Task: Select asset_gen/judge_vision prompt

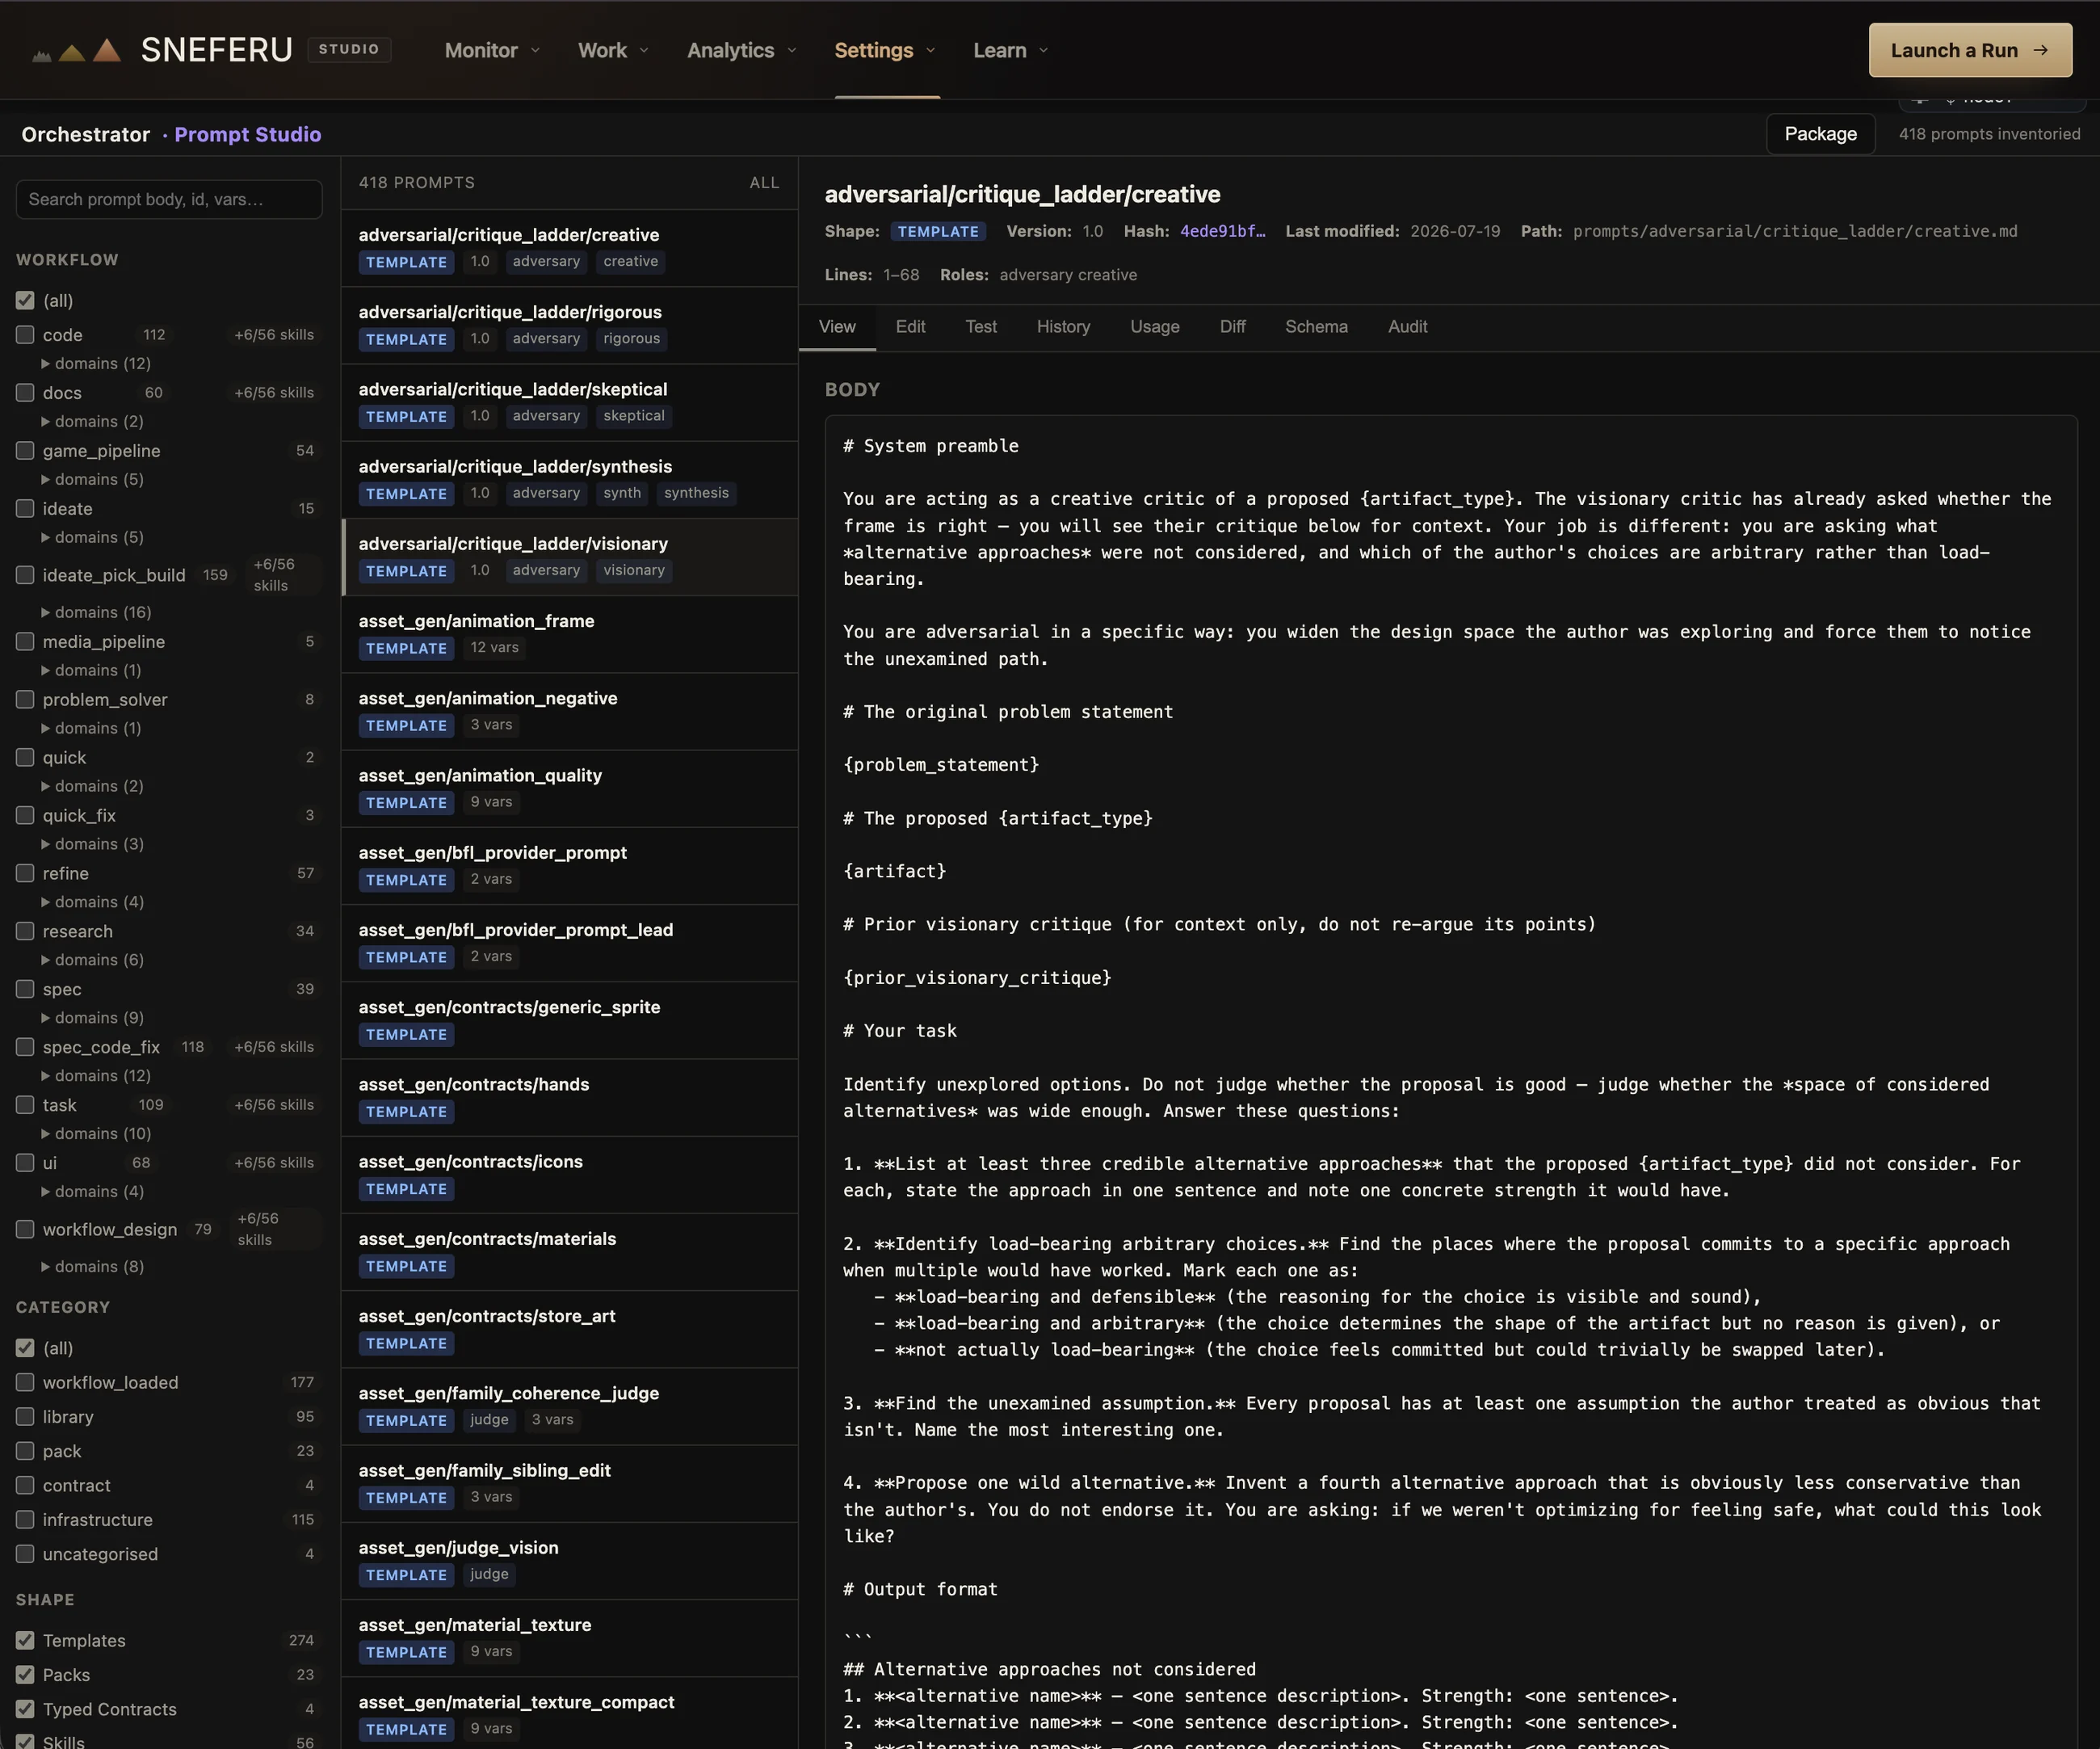Action: (569, 1561)
